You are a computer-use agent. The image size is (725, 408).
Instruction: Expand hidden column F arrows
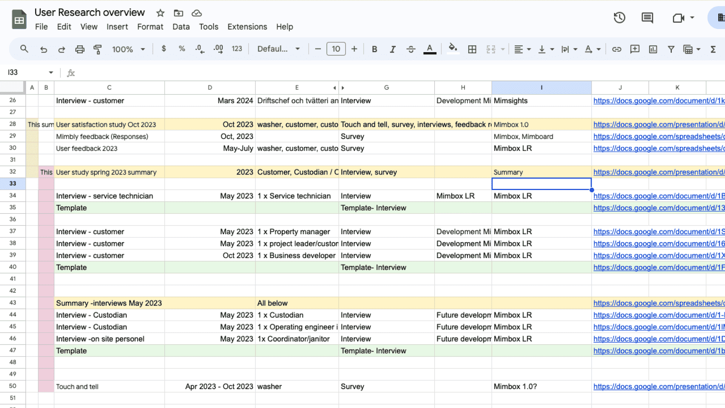coord(339,88)
